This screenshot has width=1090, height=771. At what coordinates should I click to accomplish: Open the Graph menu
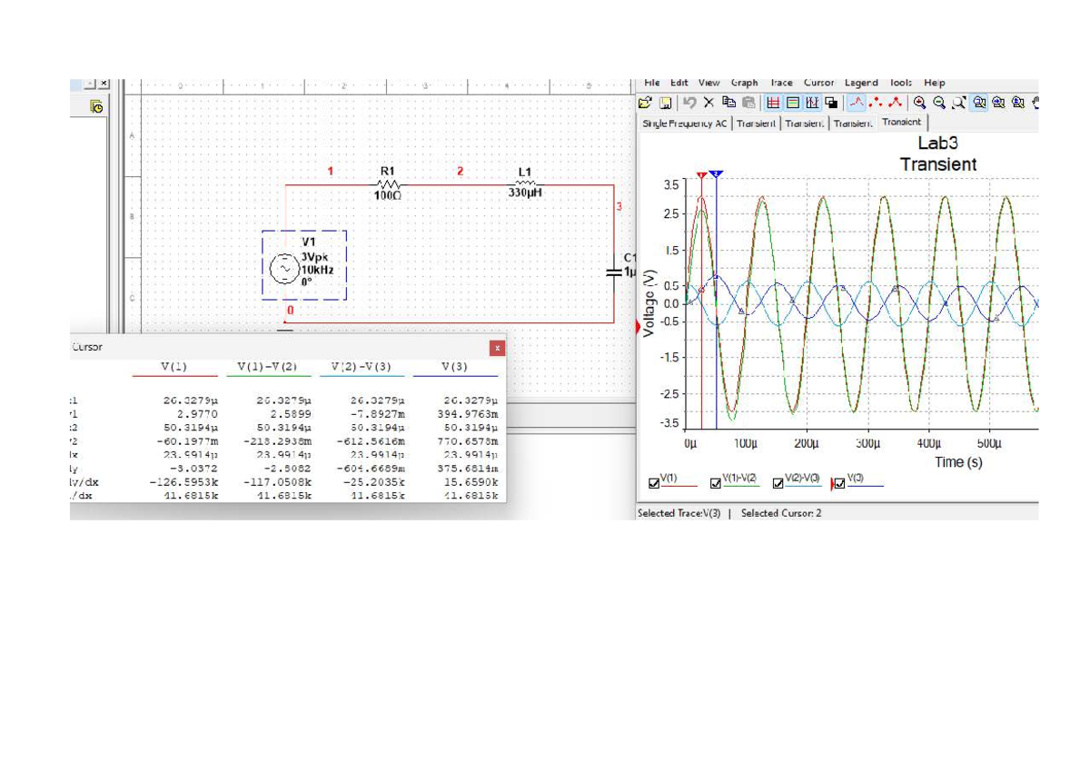(745, 83)
